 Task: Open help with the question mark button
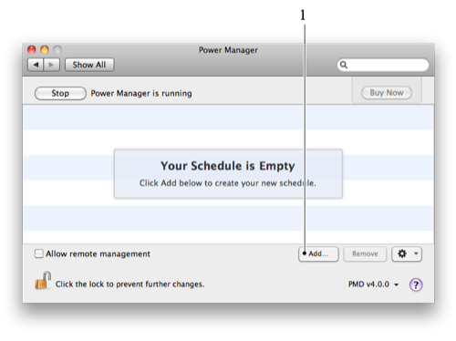click(x=416, y=284)
